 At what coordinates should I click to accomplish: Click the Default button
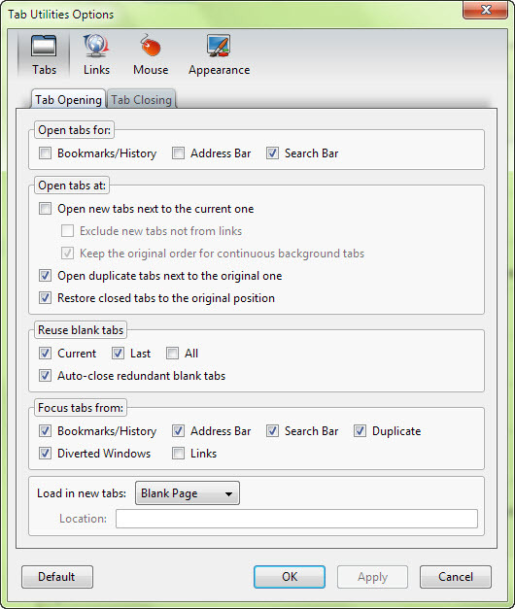[x=57, y=577]
